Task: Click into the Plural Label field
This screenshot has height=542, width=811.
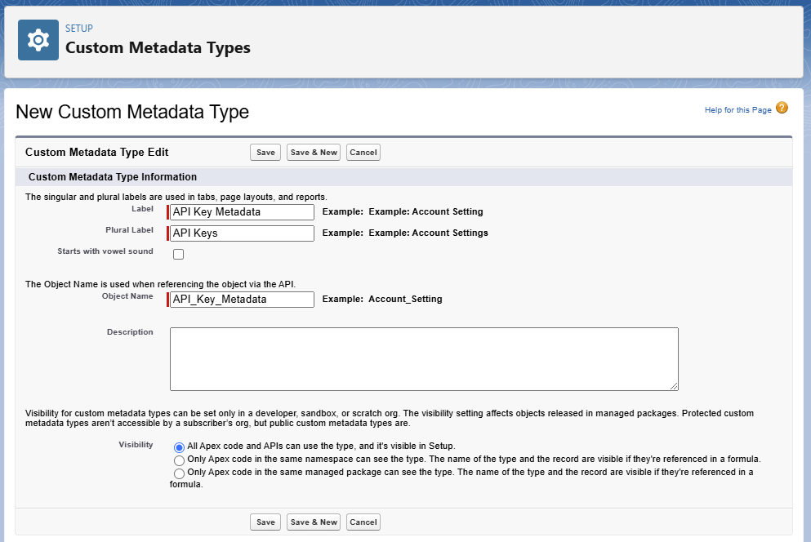Action: coord(242,233)
